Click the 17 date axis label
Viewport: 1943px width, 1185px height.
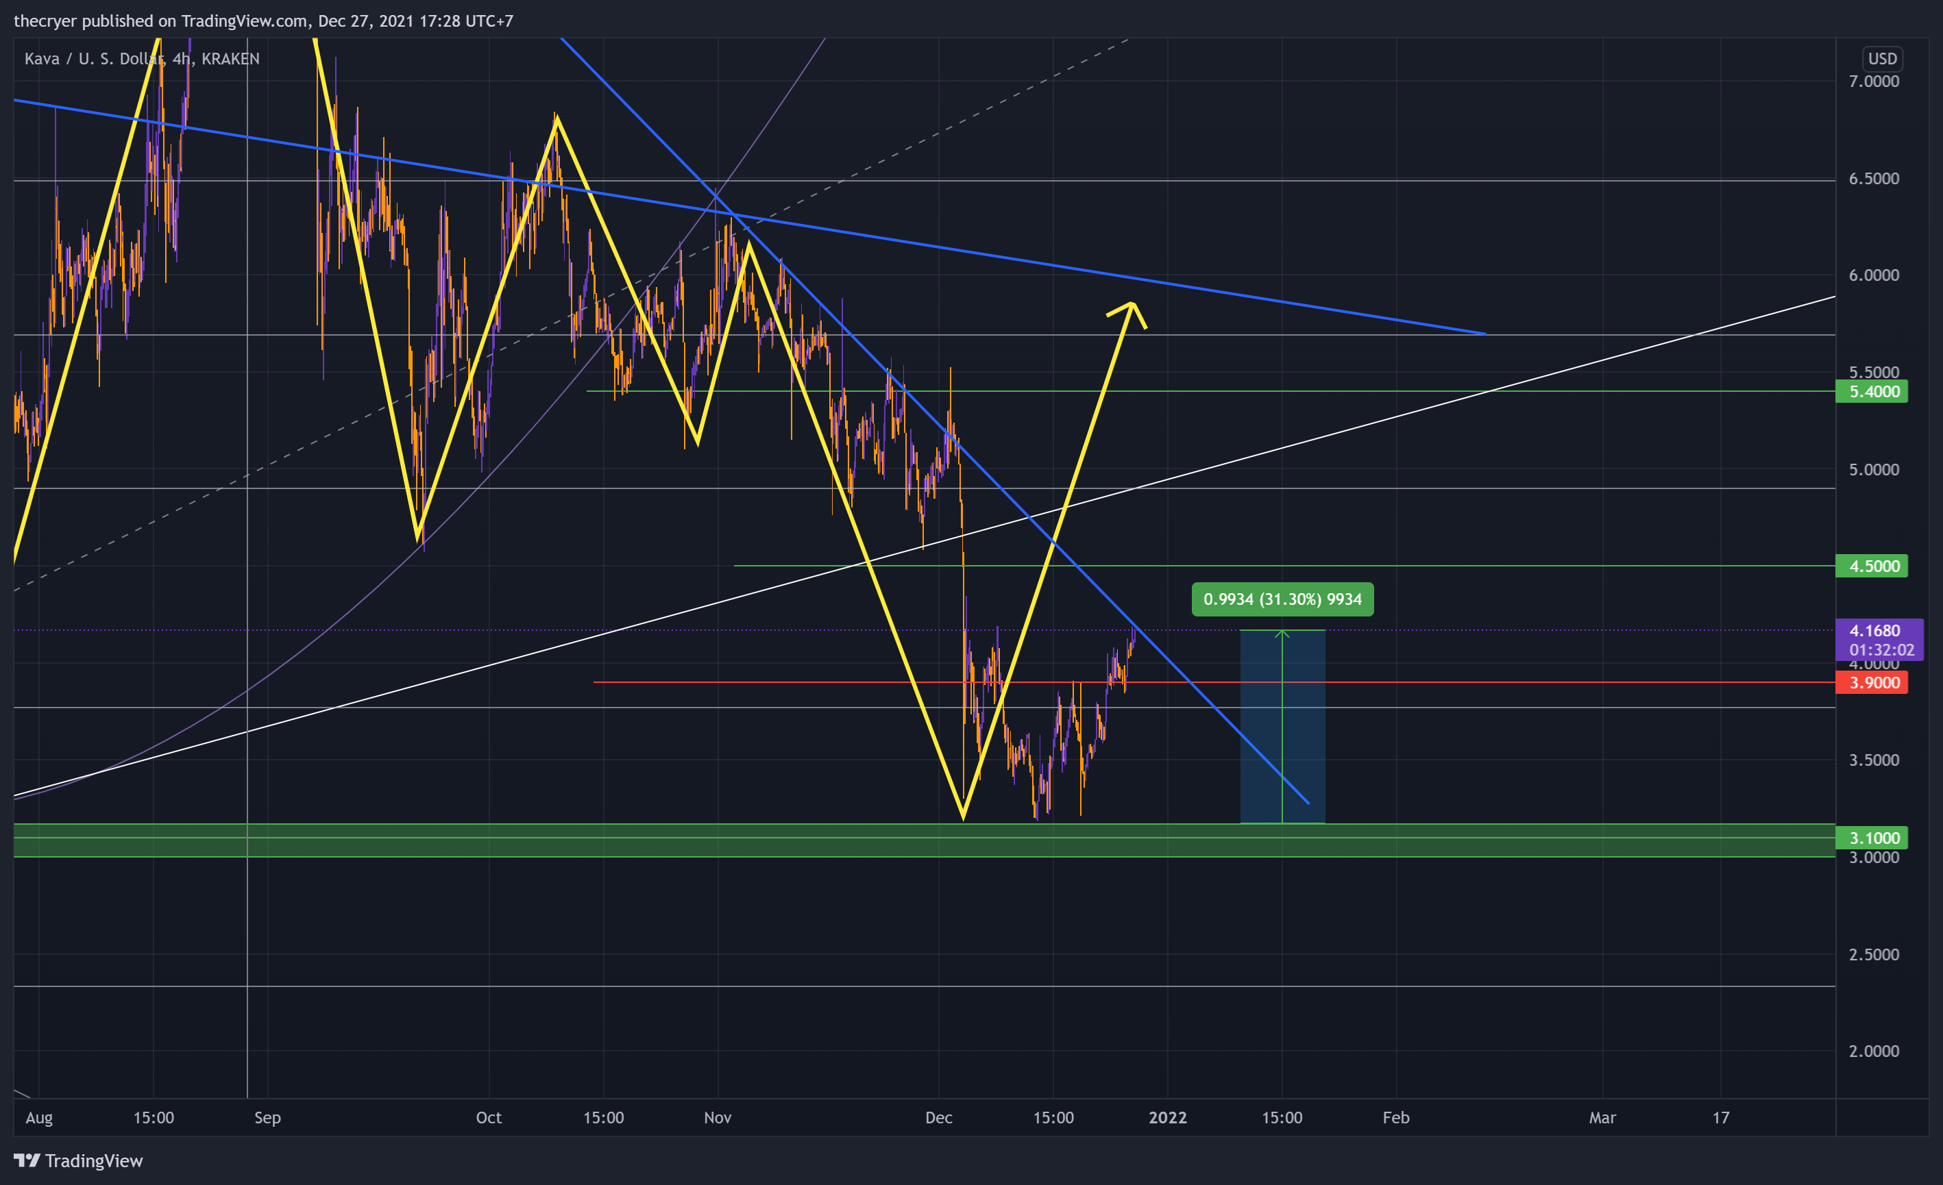coord(1721,1117)
